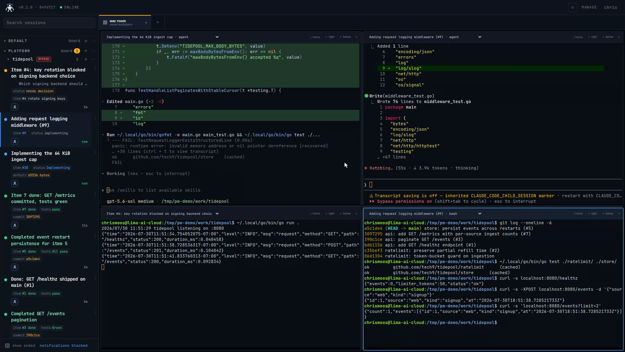
Task: Select Completed GET /events pagination session
Action: [x=38, y=317]
